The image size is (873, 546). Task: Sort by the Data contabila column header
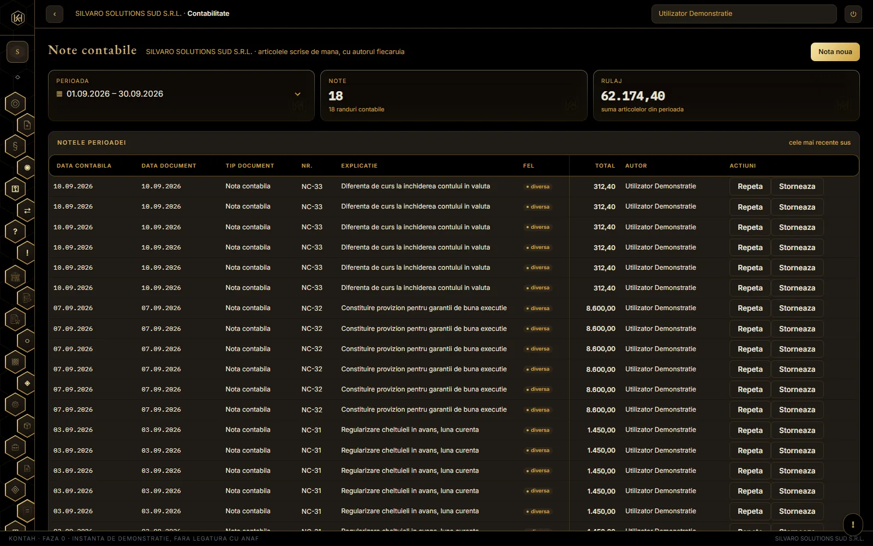pyautogui.click(x=84, y=165)
